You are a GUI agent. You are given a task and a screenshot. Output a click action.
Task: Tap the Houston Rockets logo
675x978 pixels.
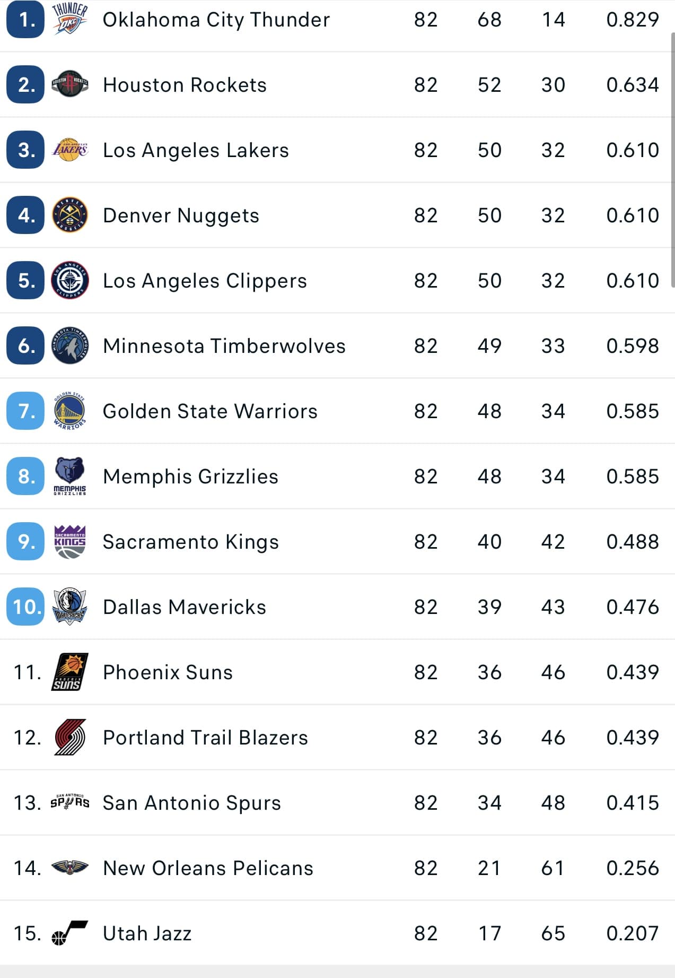70,84
